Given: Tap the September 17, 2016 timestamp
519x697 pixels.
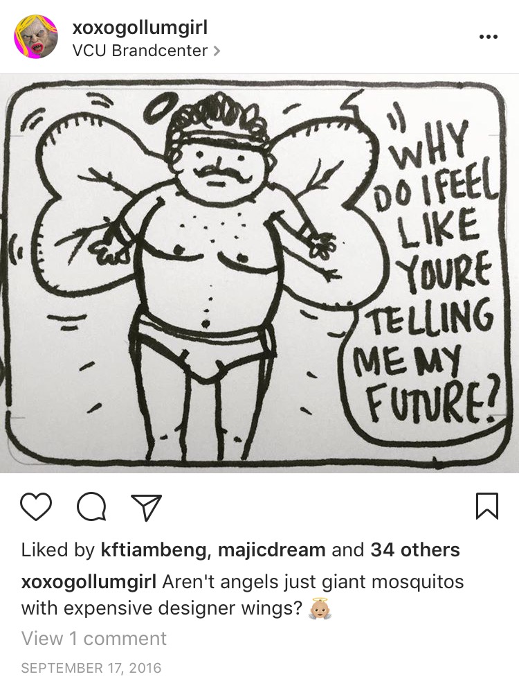Looking at the screenshot, I should [91, 668].
